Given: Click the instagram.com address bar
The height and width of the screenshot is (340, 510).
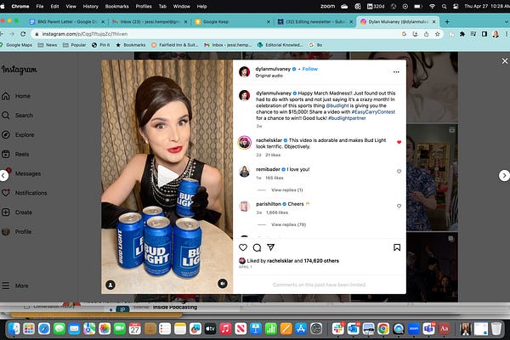Looking at the screenshot, I should coord(215,34).
